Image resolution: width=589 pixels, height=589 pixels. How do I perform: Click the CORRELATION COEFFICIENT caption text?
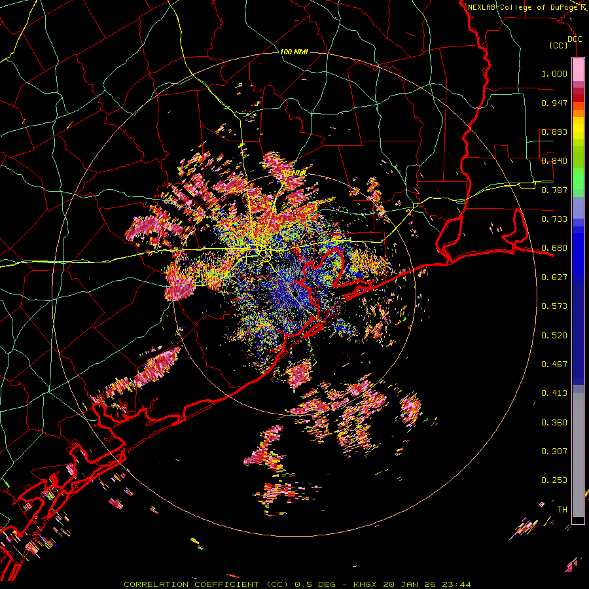click(x=191, y=584)
